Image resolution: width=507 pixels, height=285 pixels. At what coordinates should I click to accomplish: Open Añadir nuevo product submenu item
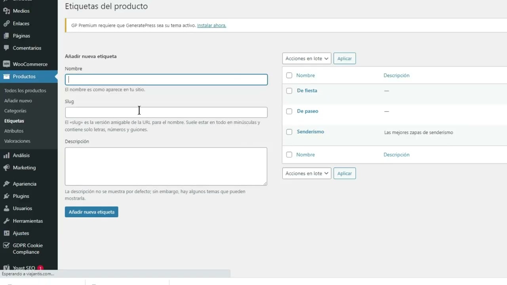(18, 101)
